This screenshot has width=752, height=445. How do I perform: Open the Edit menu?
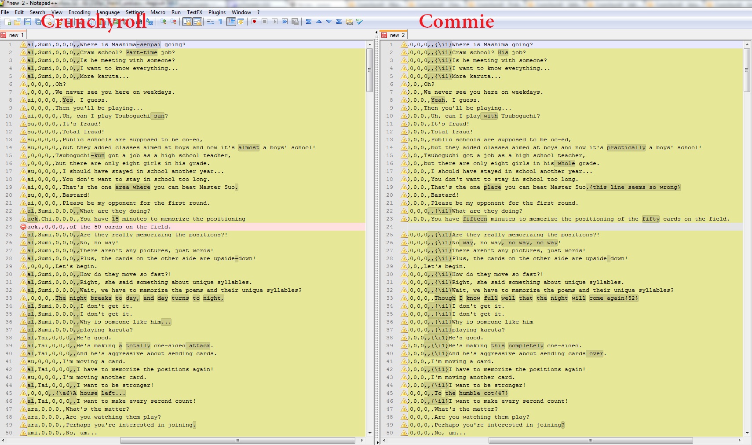point(19,12)
